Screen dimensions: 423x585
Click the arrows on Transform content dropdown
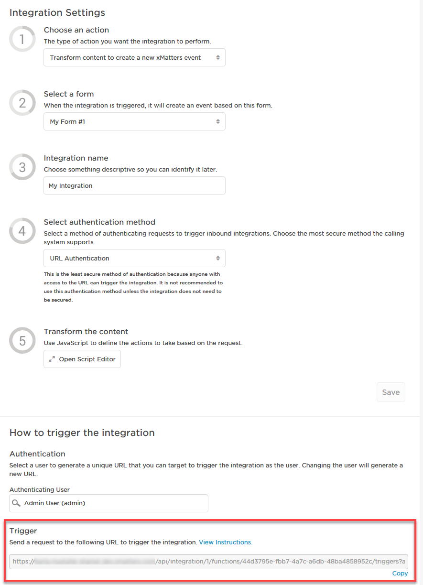point(218,57)
